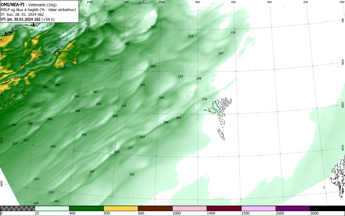
Task: Click the map value 556
Action: coord(33,52)
